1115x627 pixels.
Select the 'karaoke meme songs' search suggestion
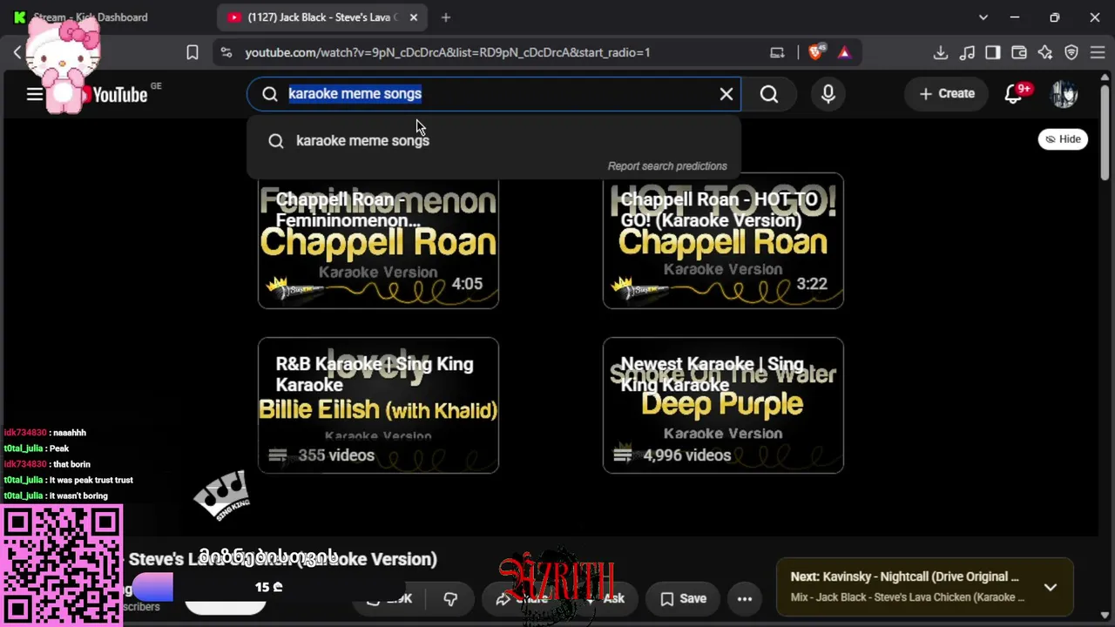[494, 140]
